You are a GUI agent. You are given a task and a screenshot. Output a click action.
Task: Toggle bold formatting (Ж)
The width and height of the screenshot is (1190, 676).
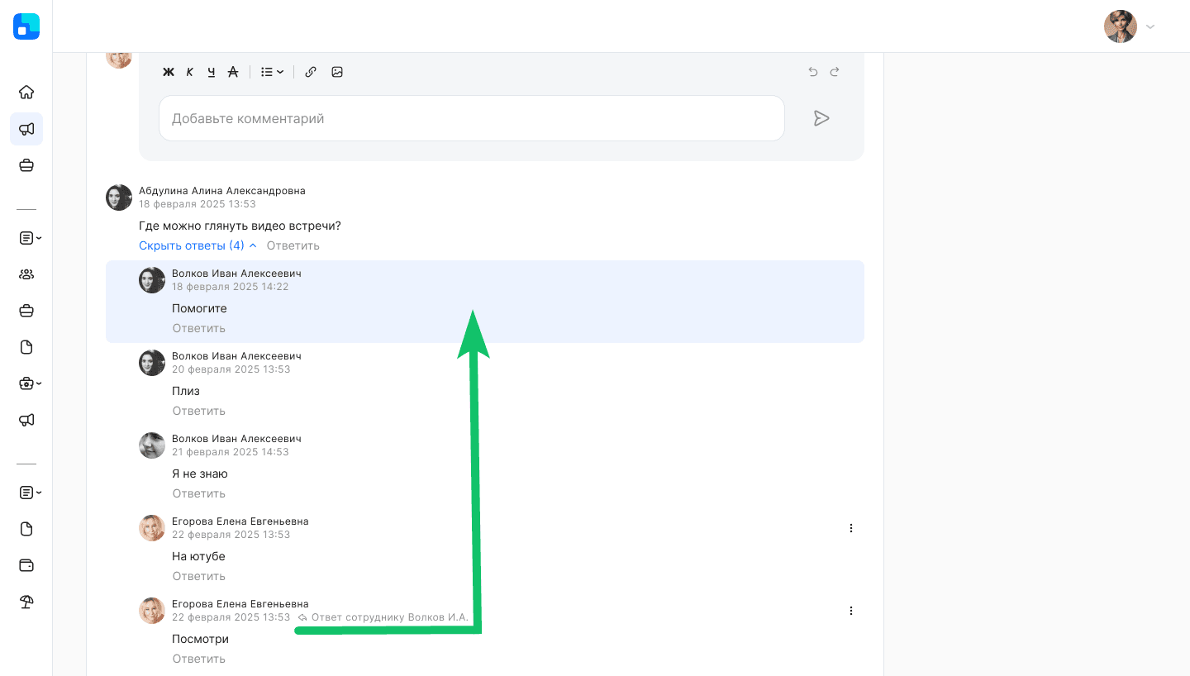(x=169, y=72)
